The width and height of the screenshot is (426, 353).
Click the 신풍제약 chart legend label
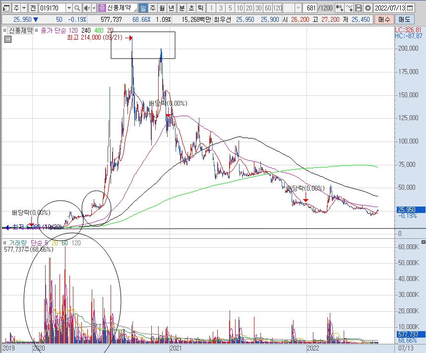click(21, 30)
